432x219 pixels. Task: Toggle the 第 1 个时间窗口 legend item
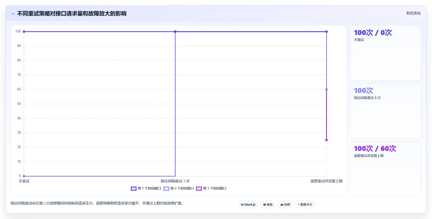coord(146,188)
